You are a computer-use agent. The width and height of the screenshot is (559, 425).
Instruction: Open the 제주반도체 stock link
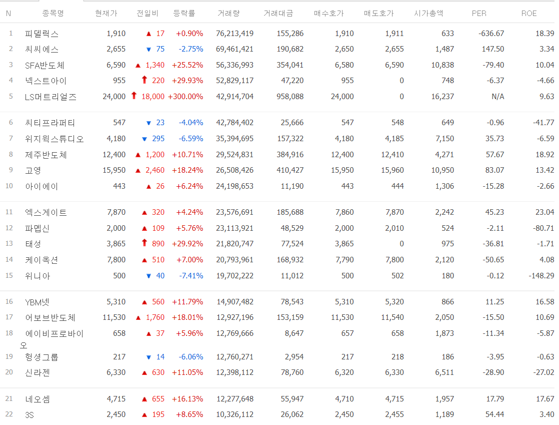pos(46,155)
